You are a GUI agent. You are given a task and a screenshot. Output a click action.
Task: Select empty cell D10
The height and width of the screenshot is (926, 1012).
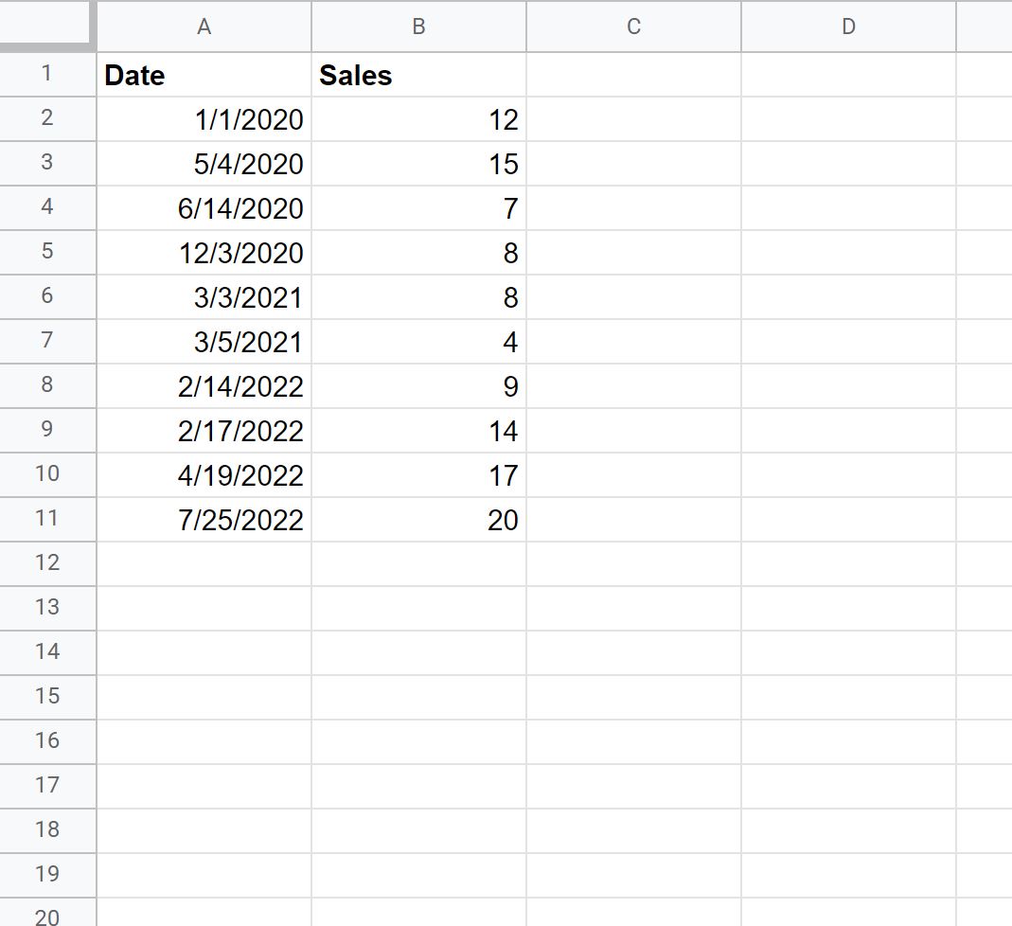pyautogui.click(x=847, y=474)
